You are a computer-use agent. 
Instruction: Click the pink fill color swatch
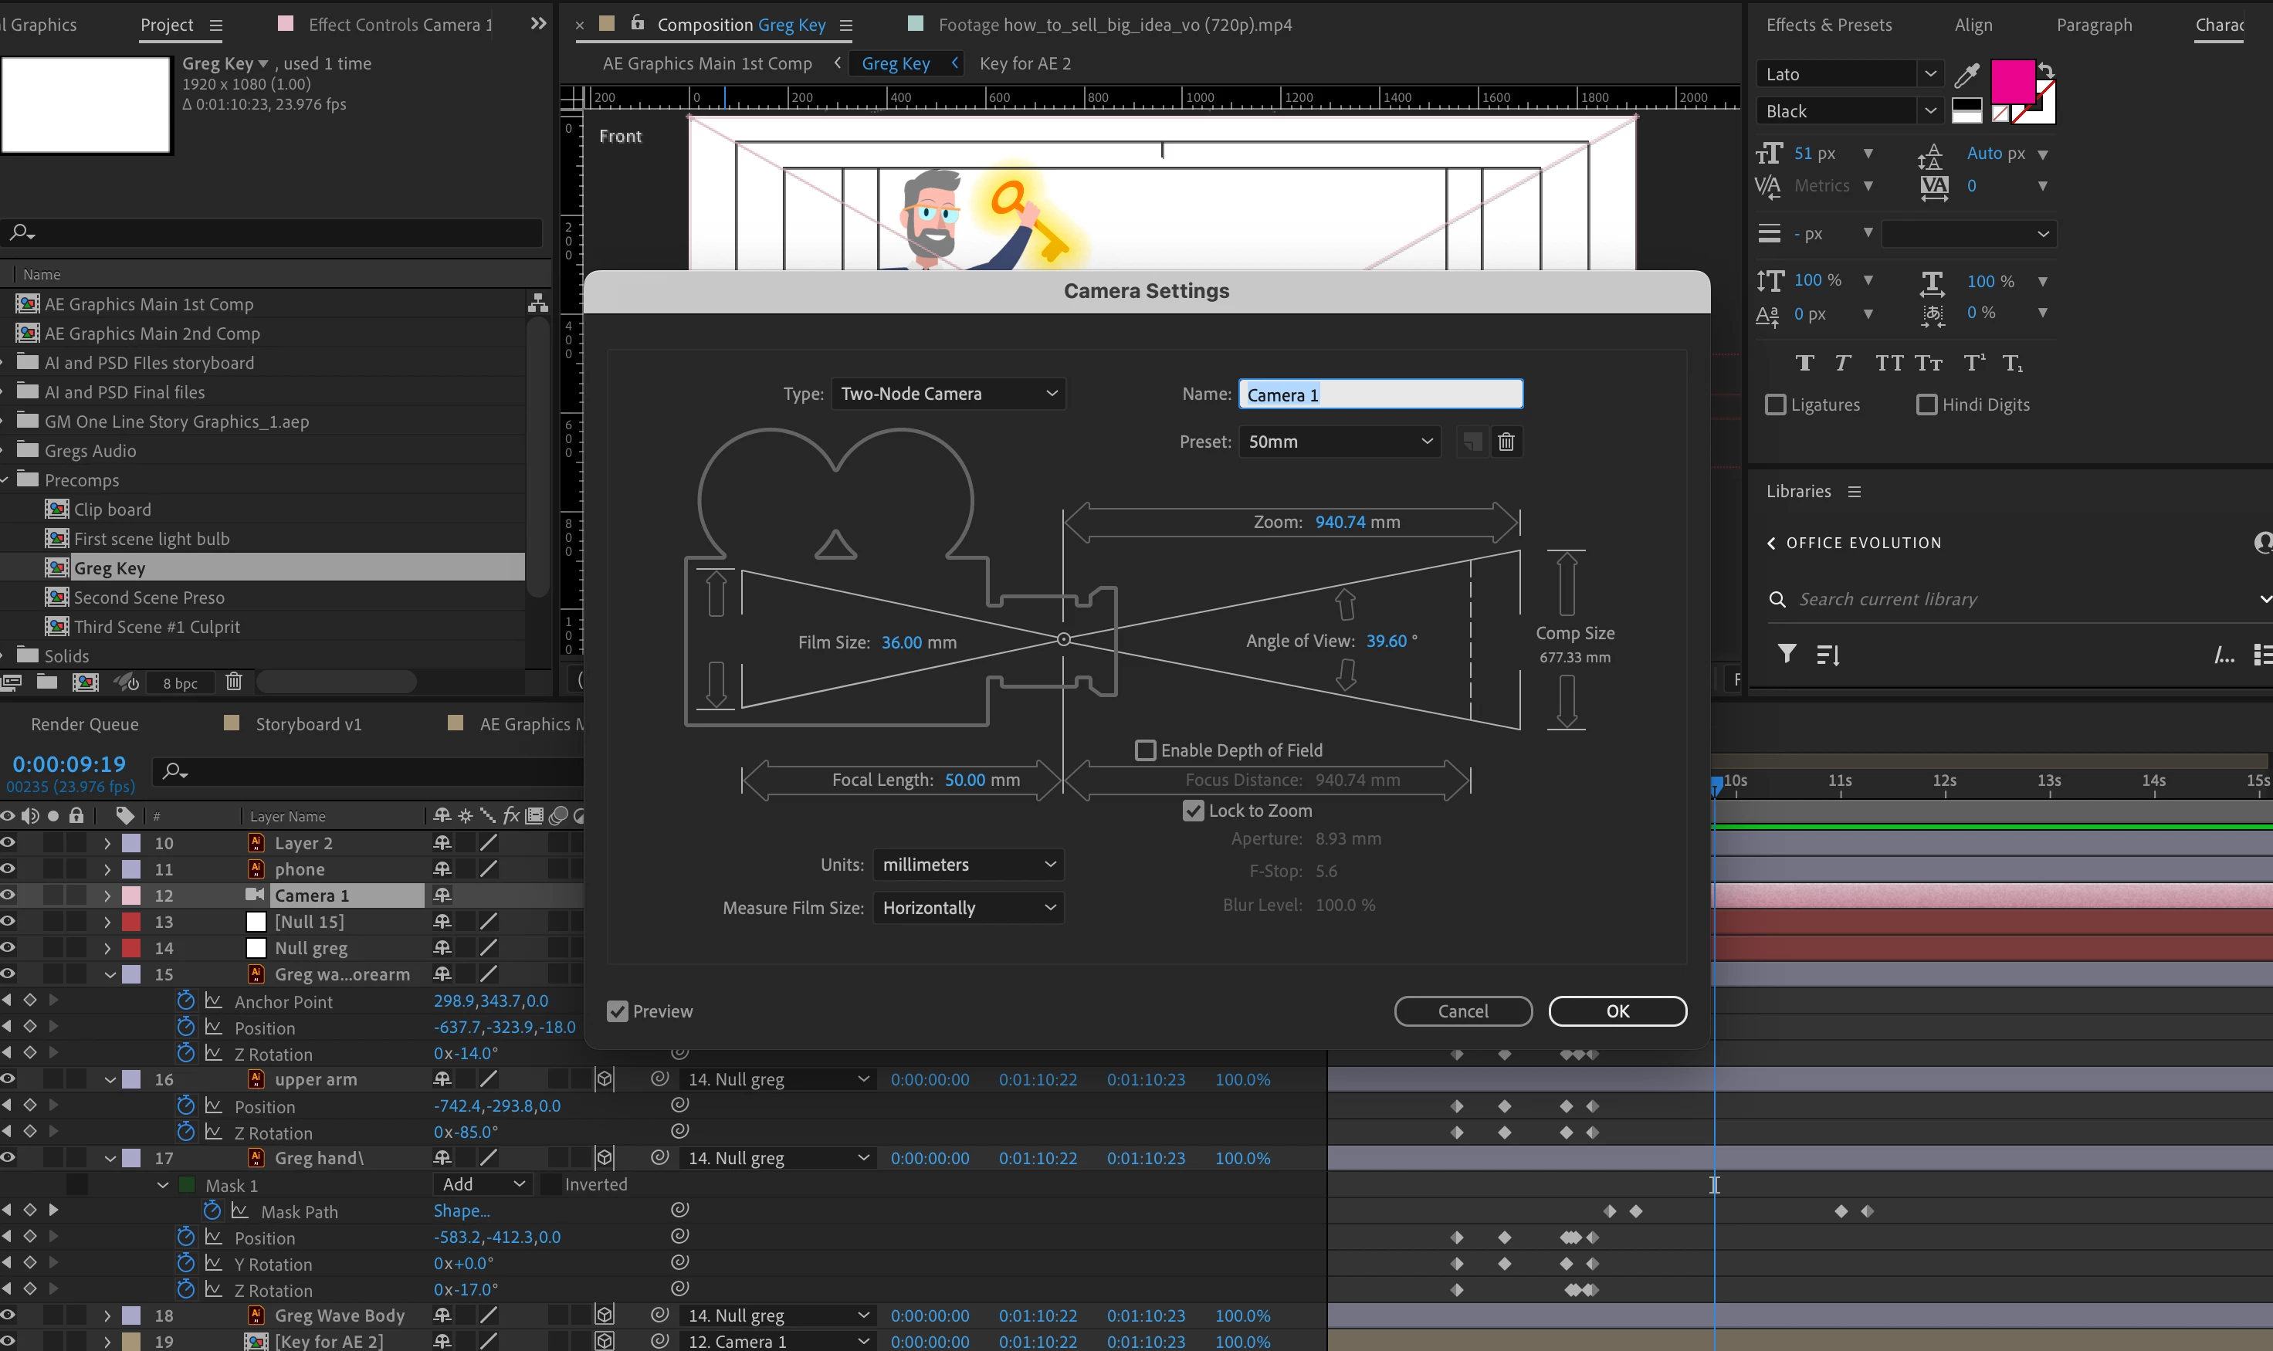[2012, 82]
